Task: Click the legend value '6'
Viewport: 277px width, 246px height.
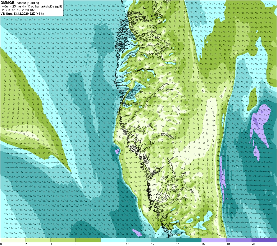Action: click(x=76, y=244)
